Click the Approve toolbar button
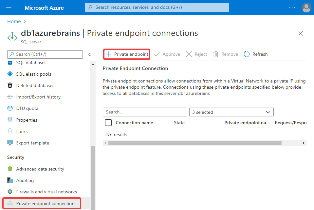314x210 pixels. (x=167, y=54)
